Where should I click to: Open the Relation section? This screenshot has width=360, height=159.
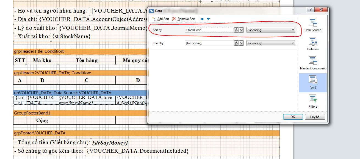pos(313,44)
